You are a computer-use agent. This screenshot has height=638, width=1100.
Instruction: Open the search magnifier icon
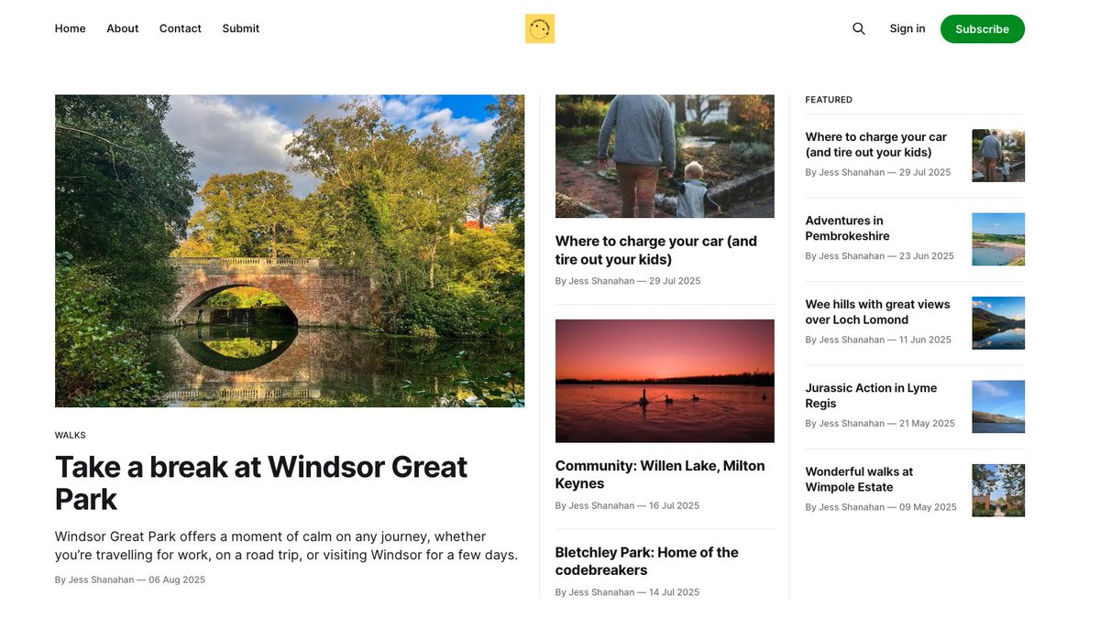pos(859,28)
